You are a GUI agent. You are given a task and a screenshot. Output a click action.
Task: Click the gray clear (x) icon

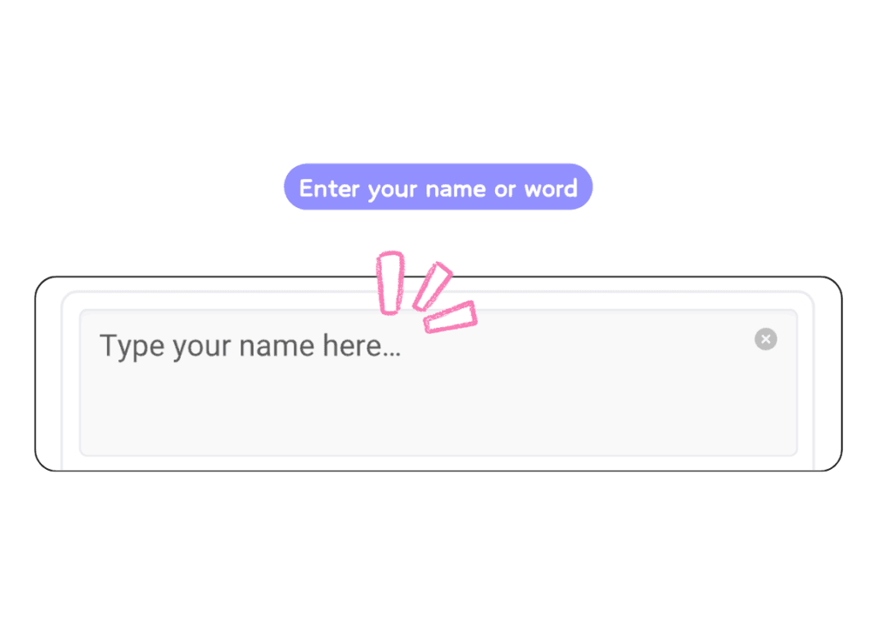(x=766, y=340)
